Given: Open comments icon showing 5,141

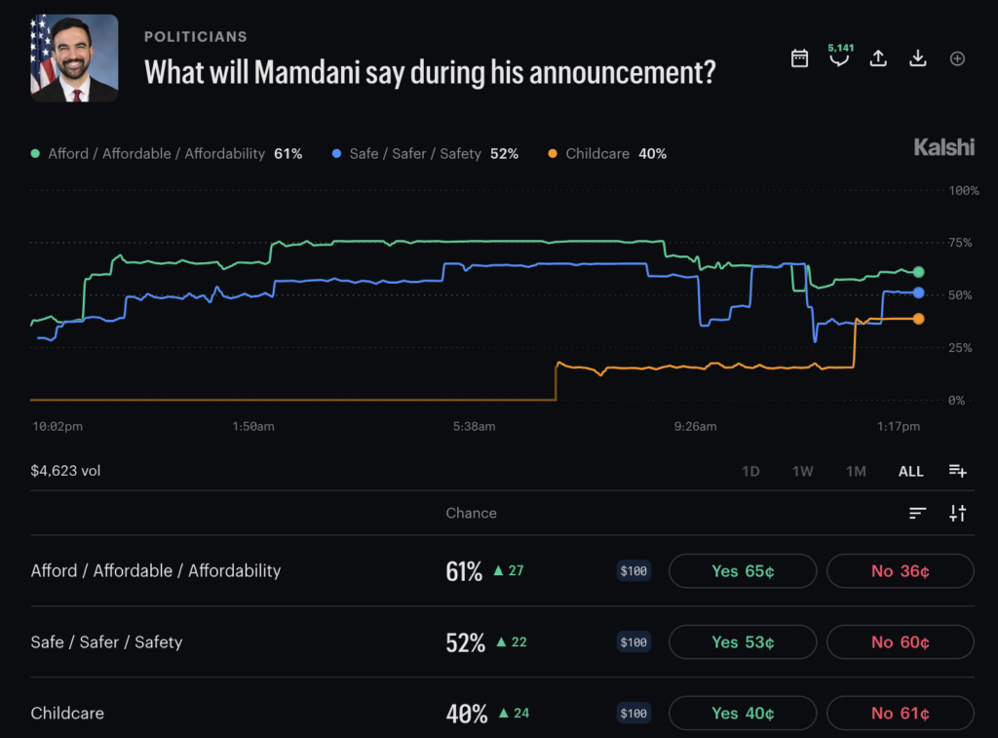Looking at the screenshot, I should click(x=839, y=56).
